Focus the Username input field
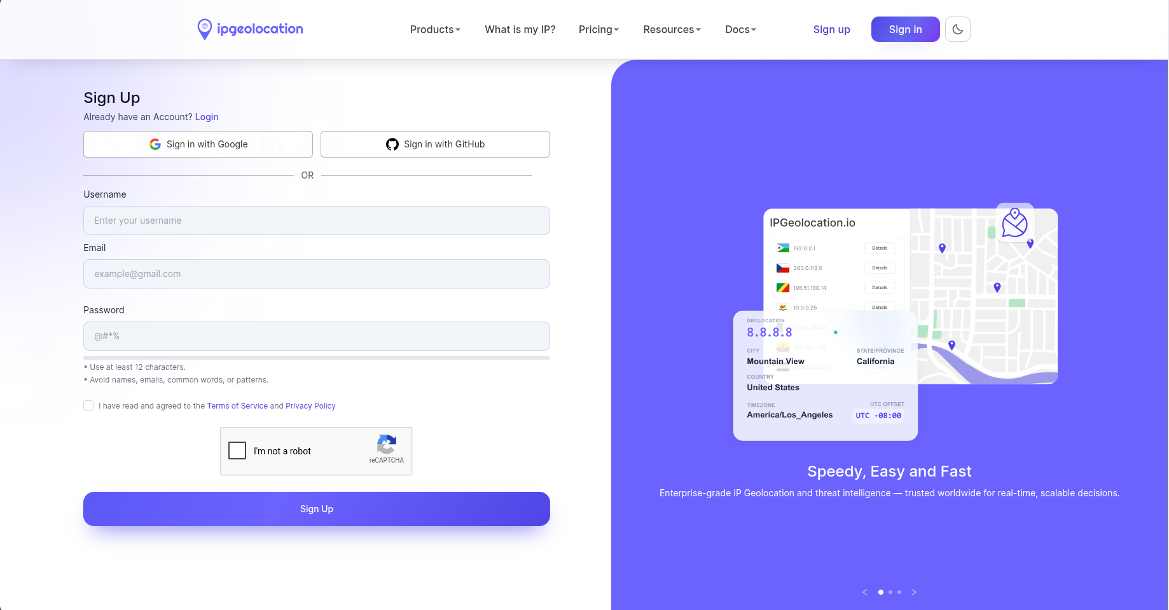The image size is (1169, 610). coord(317,220)
